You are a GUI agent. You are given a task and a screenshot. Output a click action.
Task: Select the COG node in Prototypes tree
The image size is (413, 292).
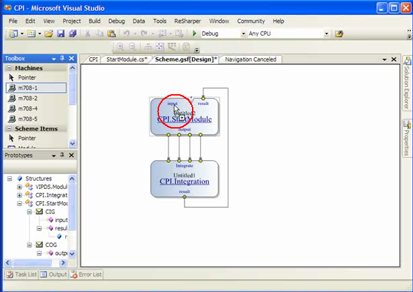click(x=51, y=245)
